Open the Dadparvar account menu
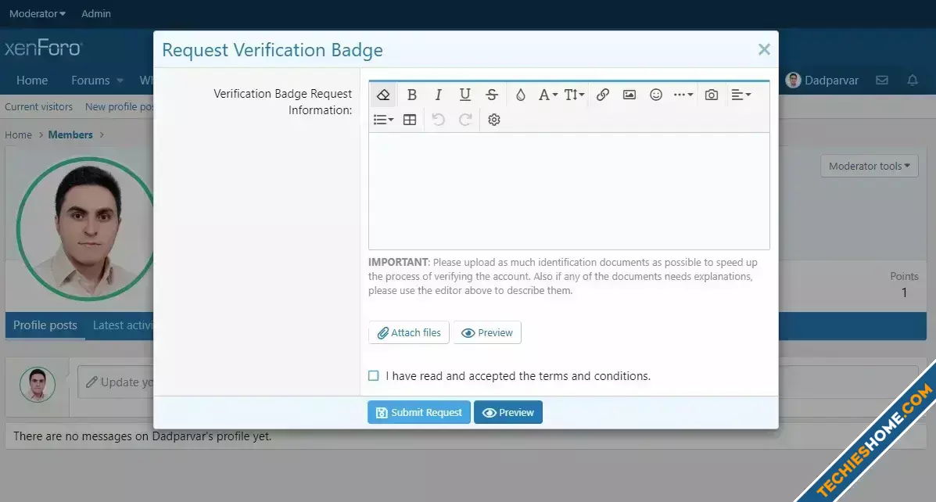 click(822, 80)
